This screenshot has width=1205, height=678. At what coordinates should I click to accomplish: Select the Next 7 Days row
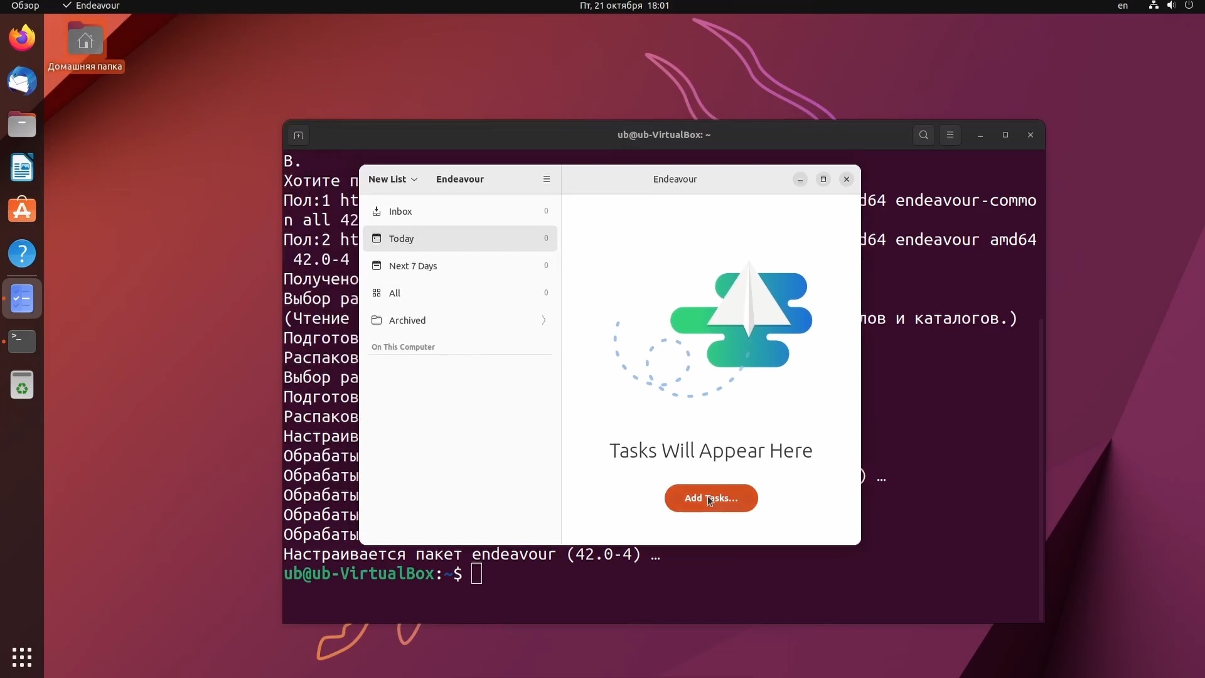tap(460, 266)
